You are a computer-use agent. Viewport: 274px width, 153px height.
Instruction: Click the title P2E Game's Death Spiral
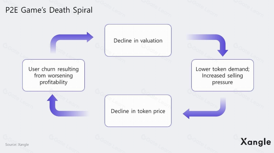click(49, 10)
